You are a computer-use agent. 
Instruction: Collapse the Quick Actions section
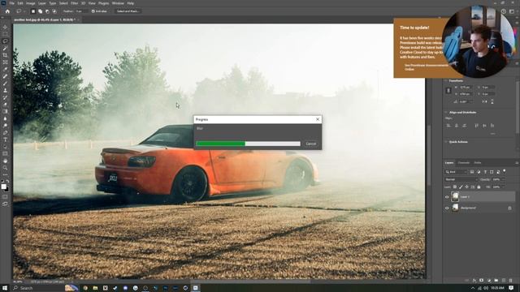(446, 142)
